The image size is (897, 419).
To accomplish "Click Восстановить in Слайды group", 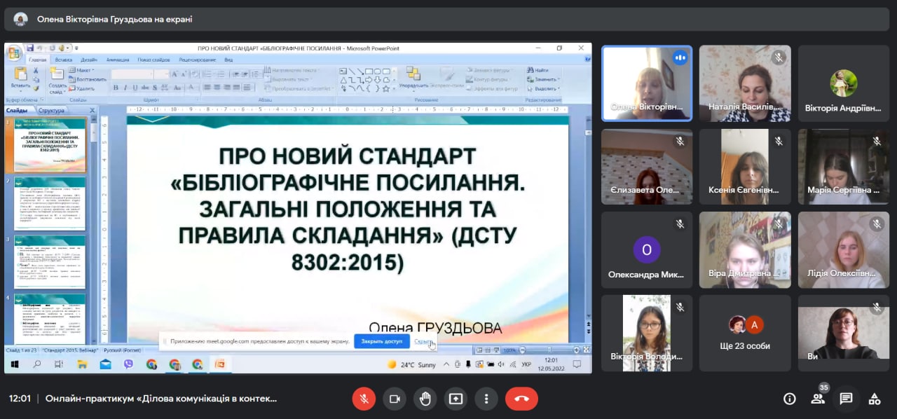I will pyautogui.click(x=88, y=79).
